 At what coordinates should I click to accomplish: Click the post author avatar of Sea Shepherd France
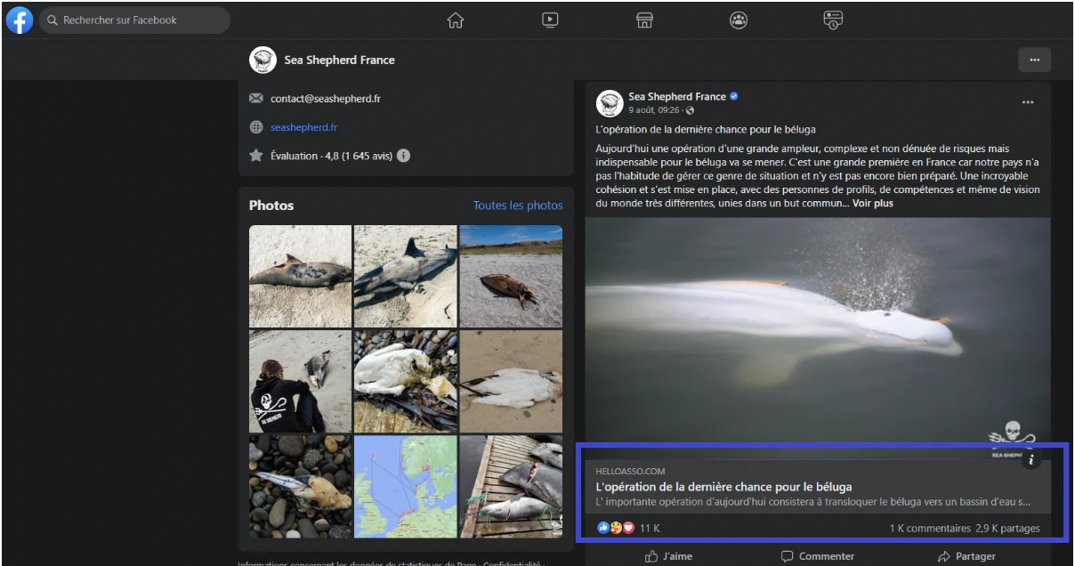(x=610, y=103)
